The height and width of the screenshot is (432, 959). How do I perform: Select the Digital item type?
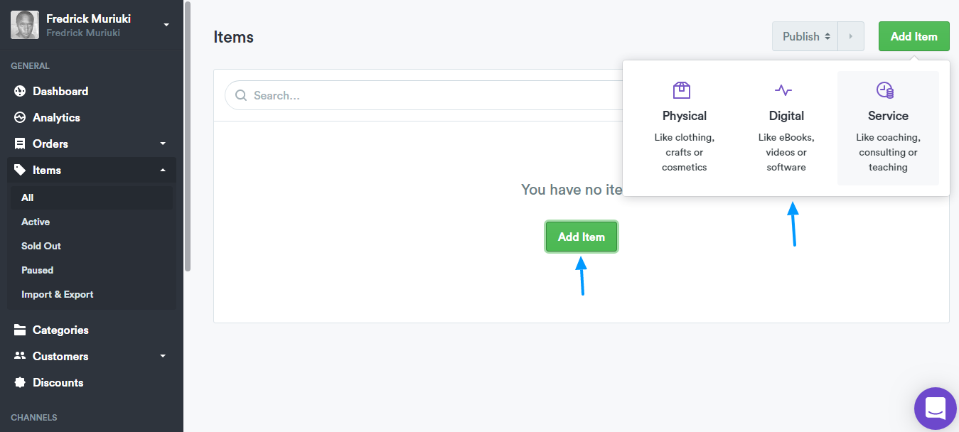coord(786,128)
